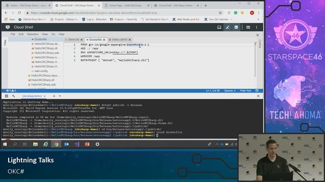Close the terminal pane with X

(258, 96)
